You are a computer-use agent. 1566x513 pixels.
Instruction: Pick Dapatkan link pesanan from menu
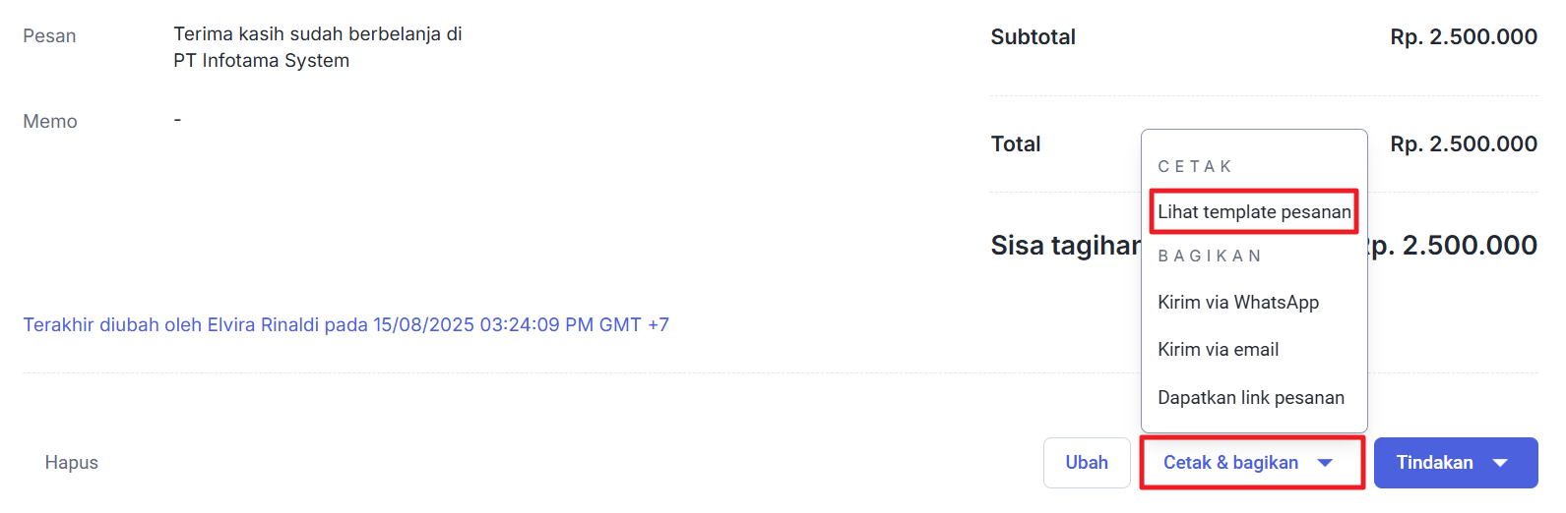pos(1251,398)
